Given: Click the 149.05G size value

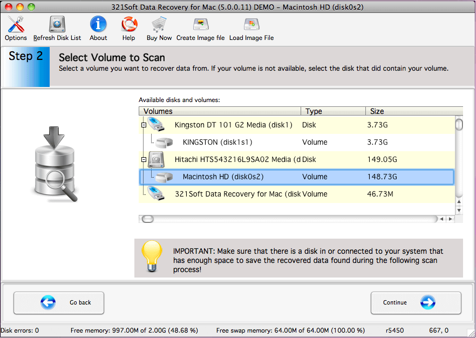Looking at the screenshot, I should point(382,159).
